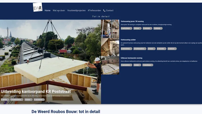202x114 pixels.
Task: Select the #binnen tag under KR Poststraat
Action: coord(29,100)
